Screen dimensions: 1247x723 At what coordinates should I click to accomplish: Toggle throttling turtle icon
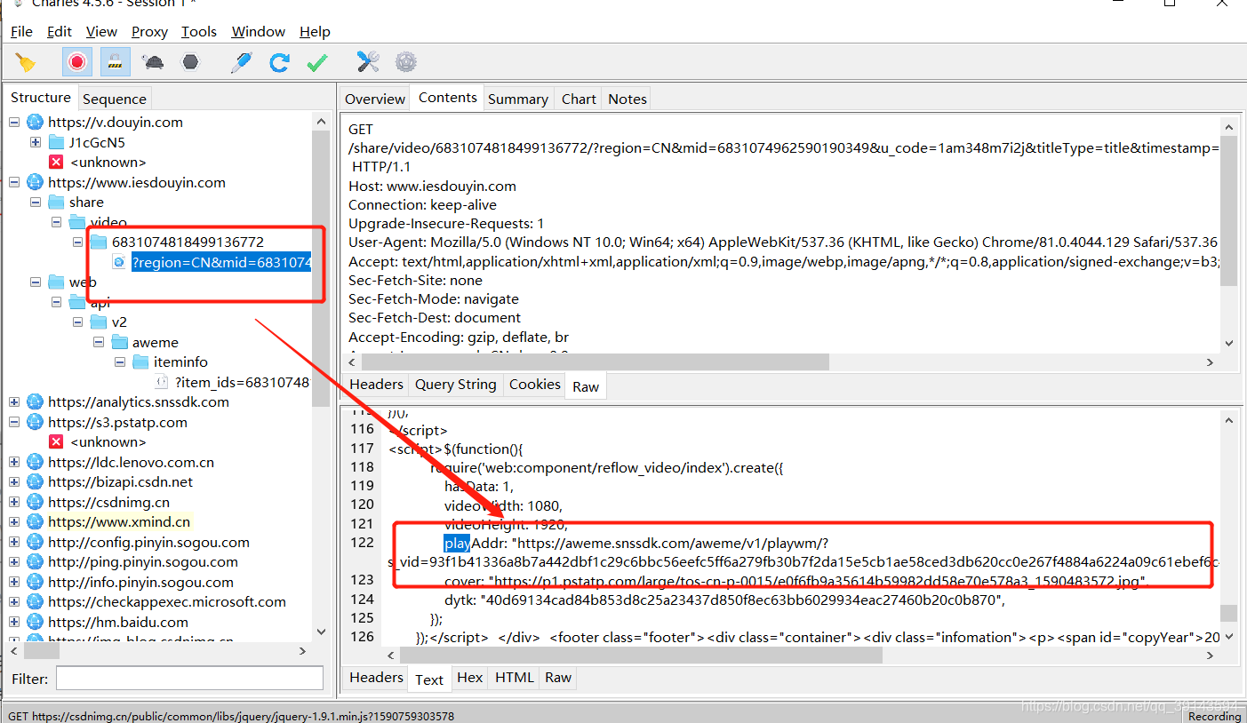coord(153,62)
